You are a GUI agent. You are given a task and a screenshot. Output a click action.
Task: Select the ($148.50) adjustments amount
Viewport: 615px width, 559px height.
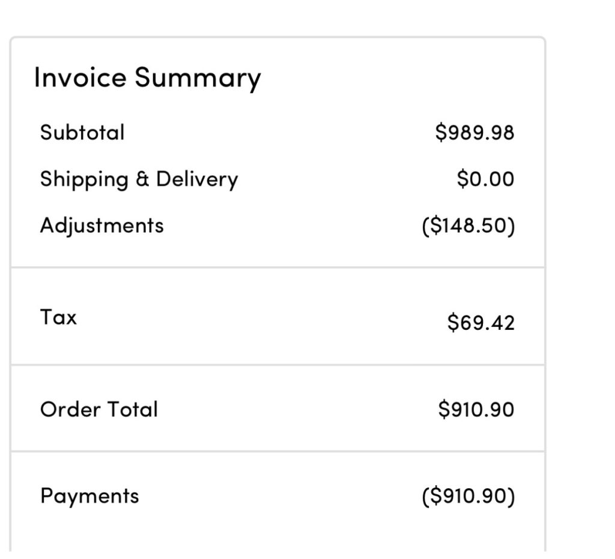point(468,226)
